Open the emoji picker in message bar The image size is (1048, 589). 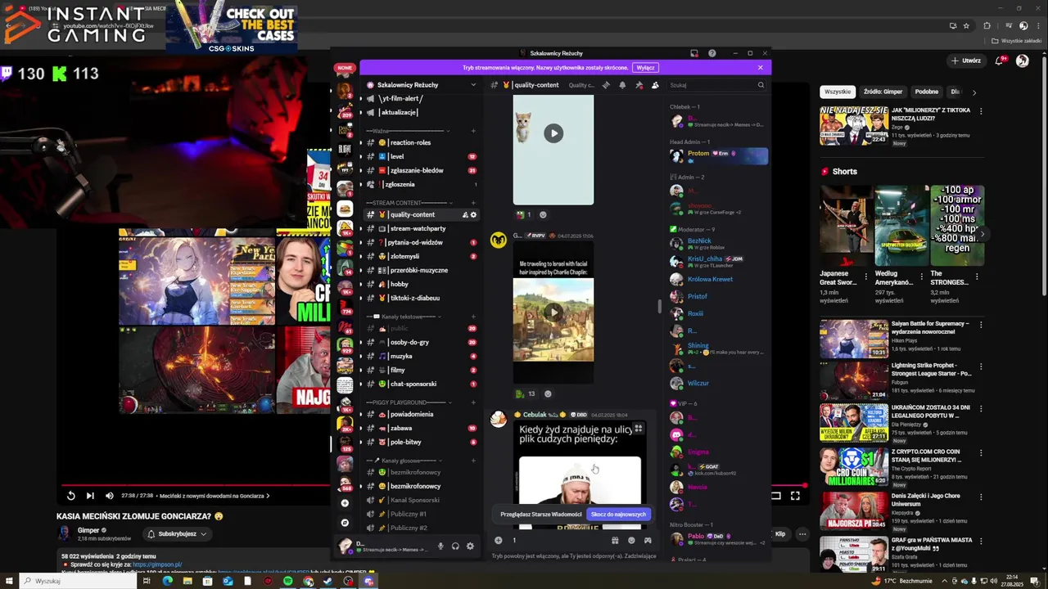pos(631,540)
